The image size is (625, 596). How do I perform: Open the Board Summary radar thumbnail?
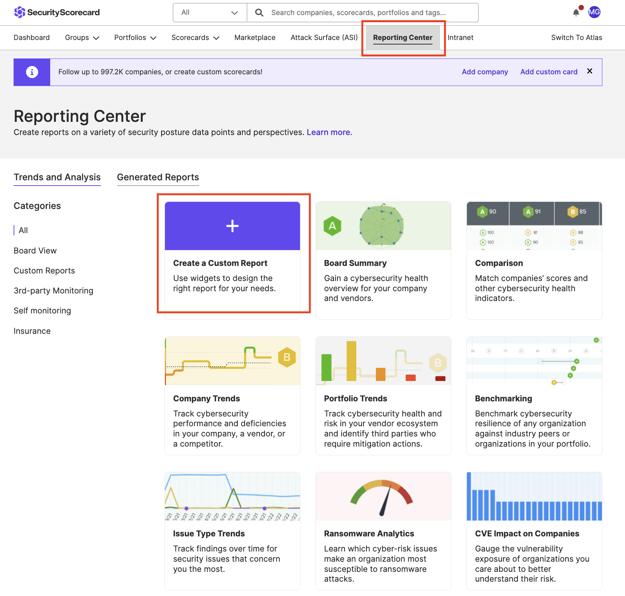pyautogui.click(x=383, y=226)
